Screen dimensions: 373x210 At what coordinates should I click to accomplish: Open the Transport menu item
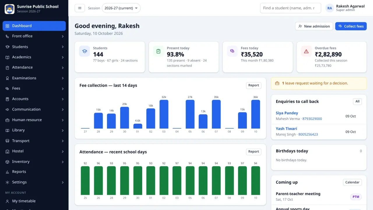click(34, 141)
